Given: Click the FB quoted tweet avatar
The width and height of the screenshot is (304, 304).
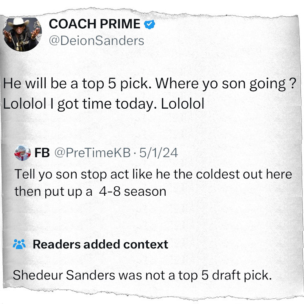Looking at the screenshot, I should pos(22,153).
